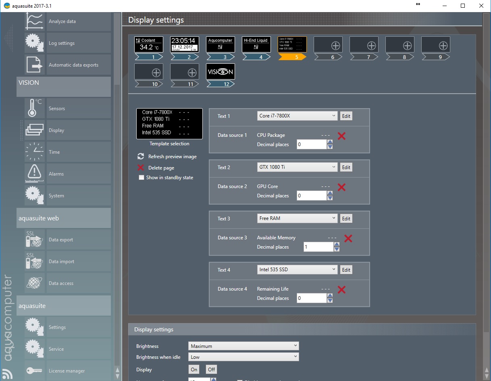Image resolution: width=491 pixels, height=381 pixels.
Task: Click Refresh preview image icon
Action: pyautogui.click(x=141, y=157)
